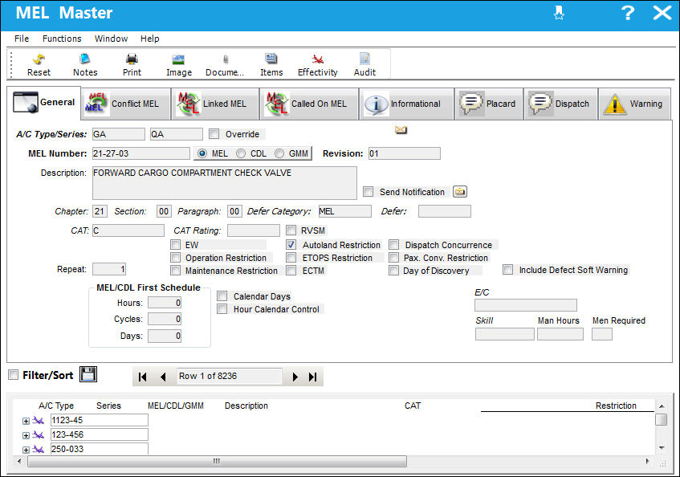Open the Help menu

pyautogui.click(x=149, y=39)
